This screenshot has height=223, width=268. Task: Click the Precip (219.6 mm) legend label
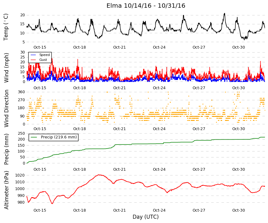[x=59, y=137]
